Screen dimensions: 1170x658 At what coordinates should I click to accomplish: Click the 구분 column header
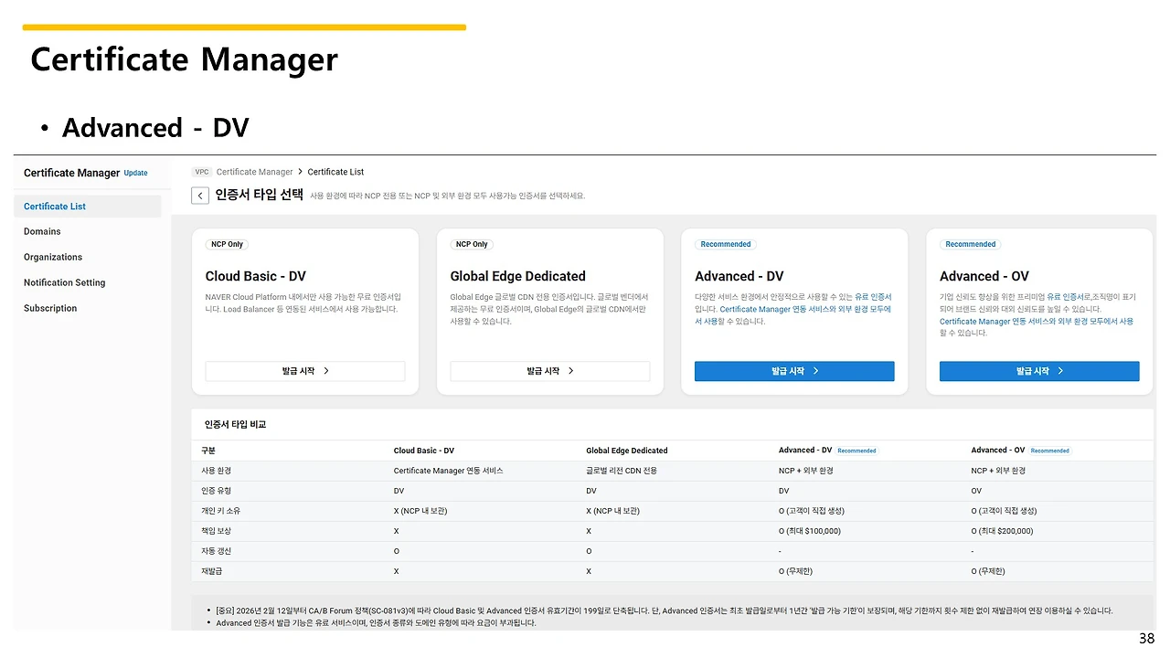tap(208, 451)
